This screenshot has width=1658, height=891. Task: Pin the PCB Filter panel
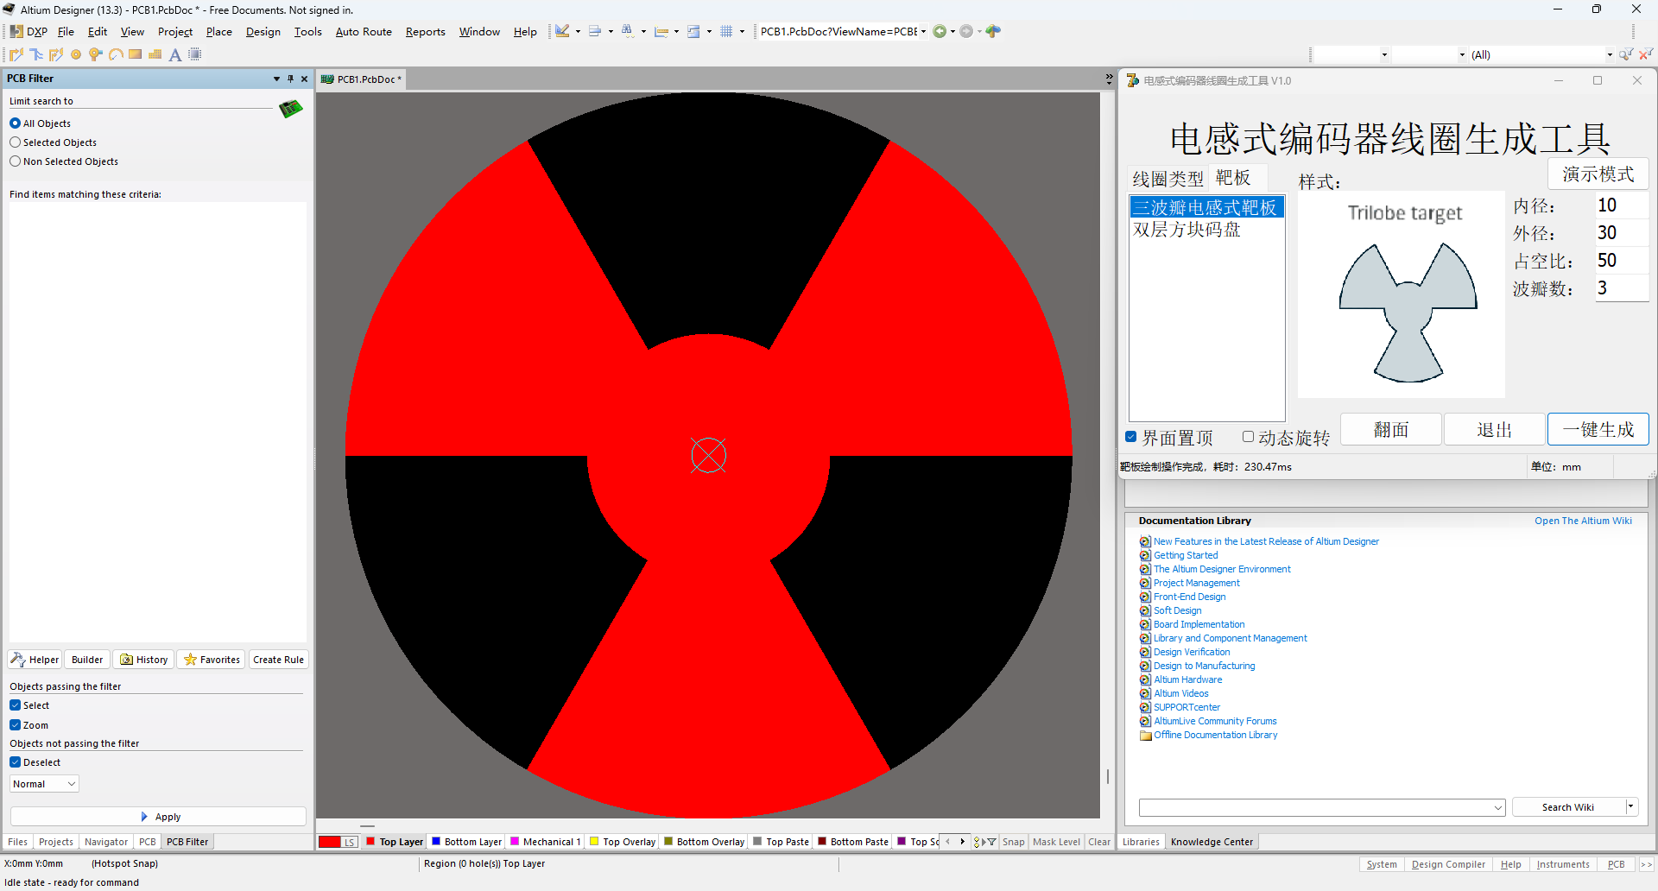291,79
